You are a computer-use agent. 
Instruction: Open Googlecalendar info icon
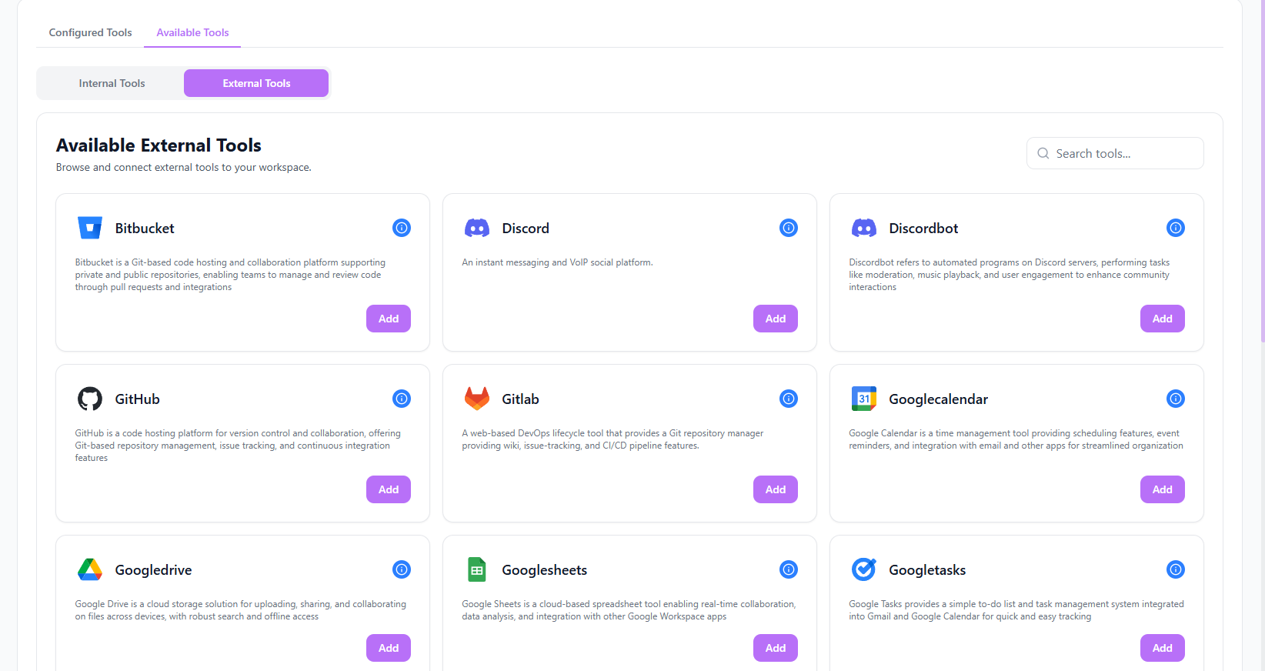point(1176,399)
